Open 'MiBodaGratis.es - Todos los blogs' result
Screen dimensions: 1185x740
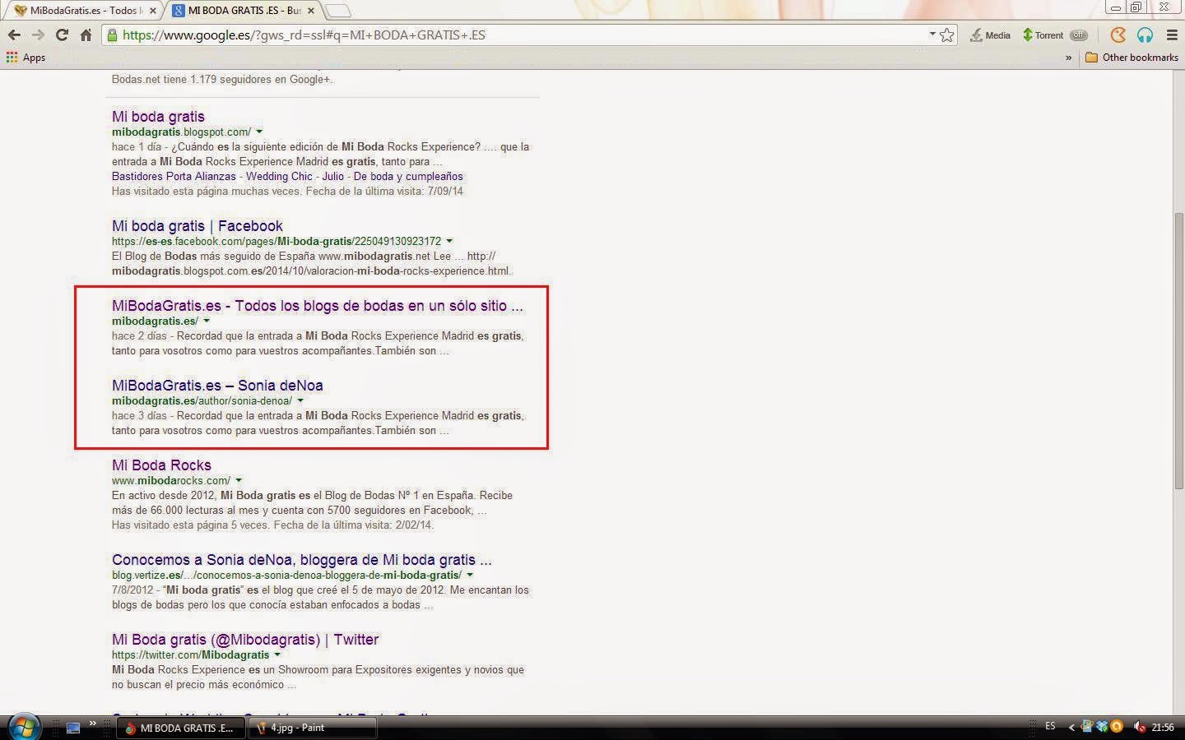[x=318, y=306]
